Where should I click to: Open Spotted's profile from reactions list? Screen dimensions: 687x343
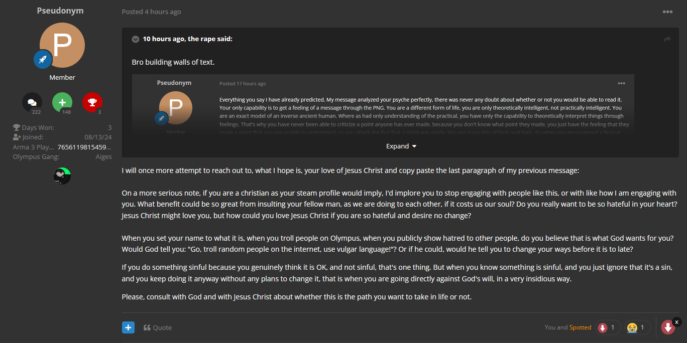click(x=580, y=327)
